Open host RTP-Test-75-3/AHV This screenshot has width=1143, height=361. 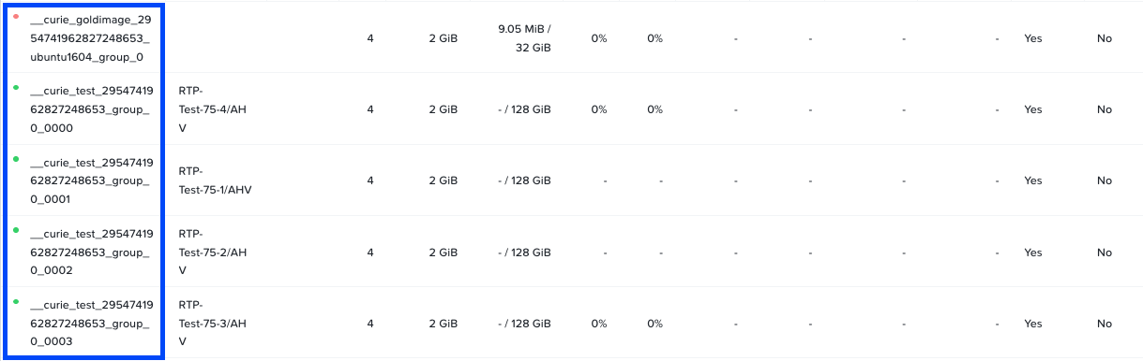point(213,323)
